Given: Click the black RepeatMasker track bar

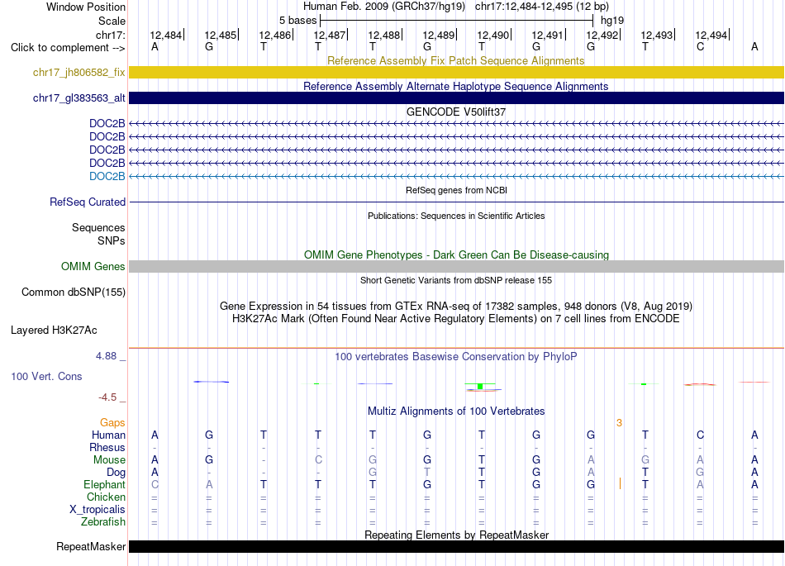Looking at the screenshot, I should point(456,546).
